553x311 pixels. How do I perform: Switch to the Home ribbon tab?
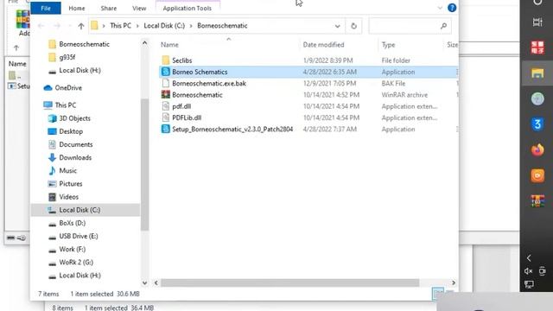coord(77,8)
